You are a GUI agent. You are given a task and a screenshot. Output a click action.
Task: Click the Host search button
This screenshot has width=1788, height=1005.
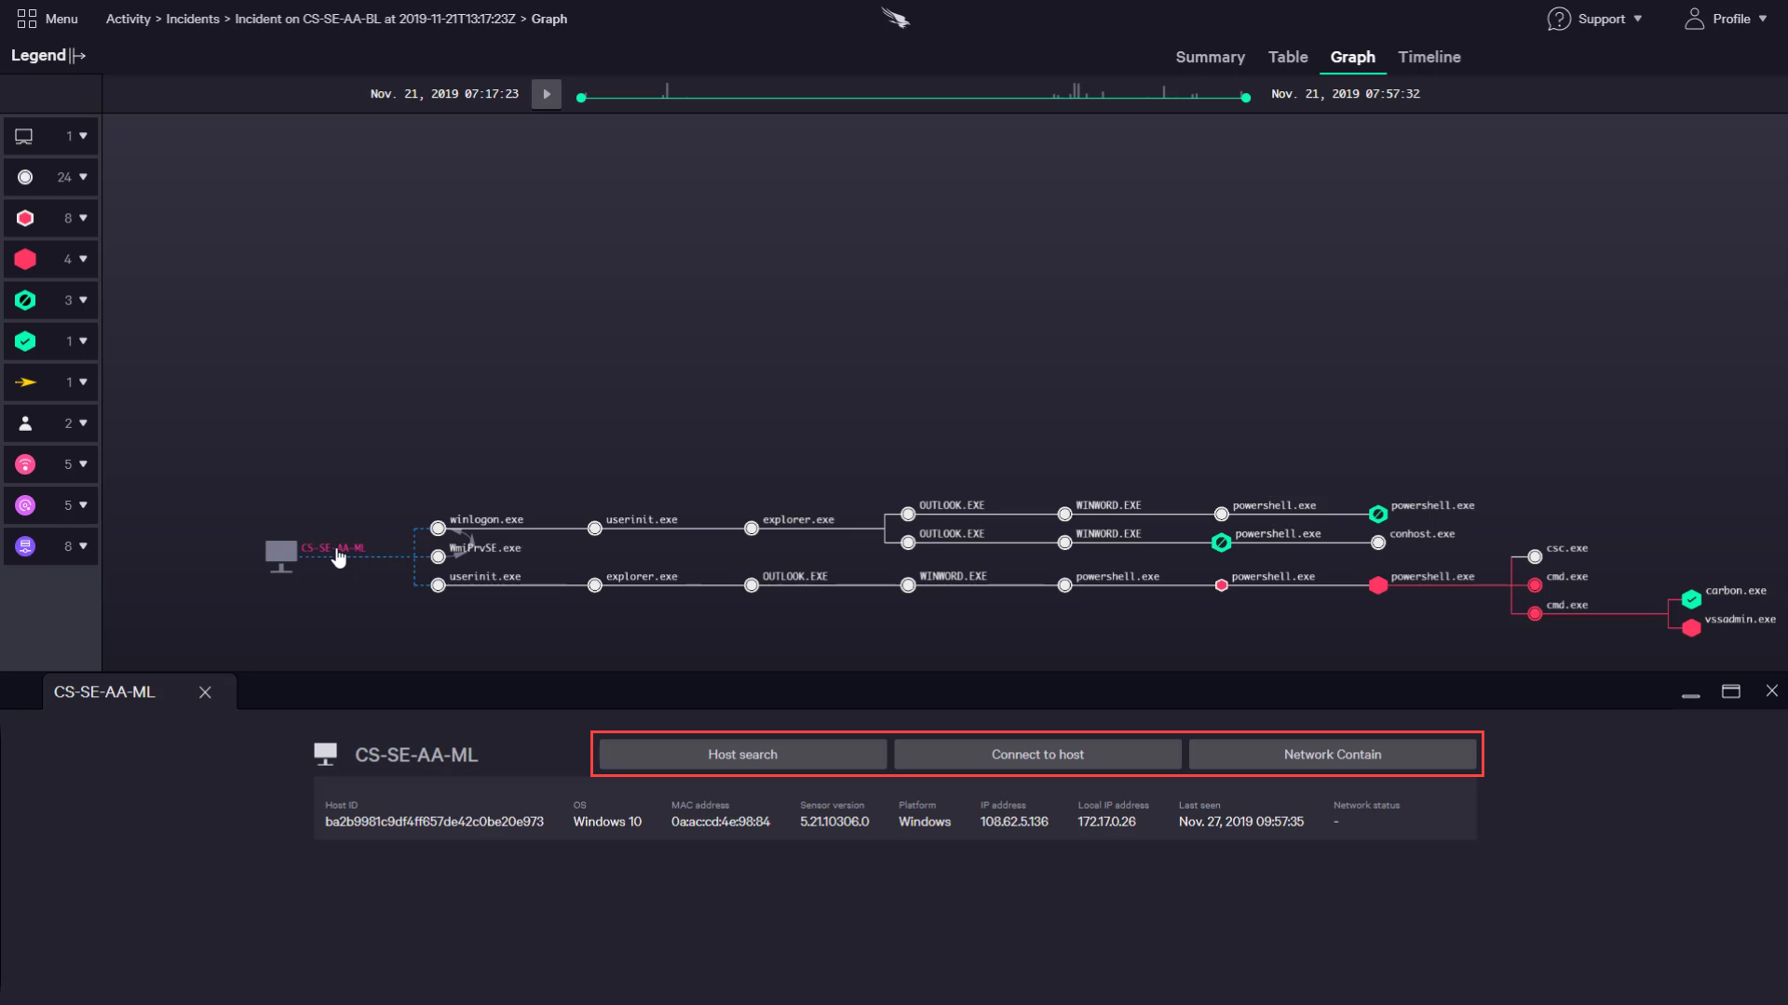741,754
